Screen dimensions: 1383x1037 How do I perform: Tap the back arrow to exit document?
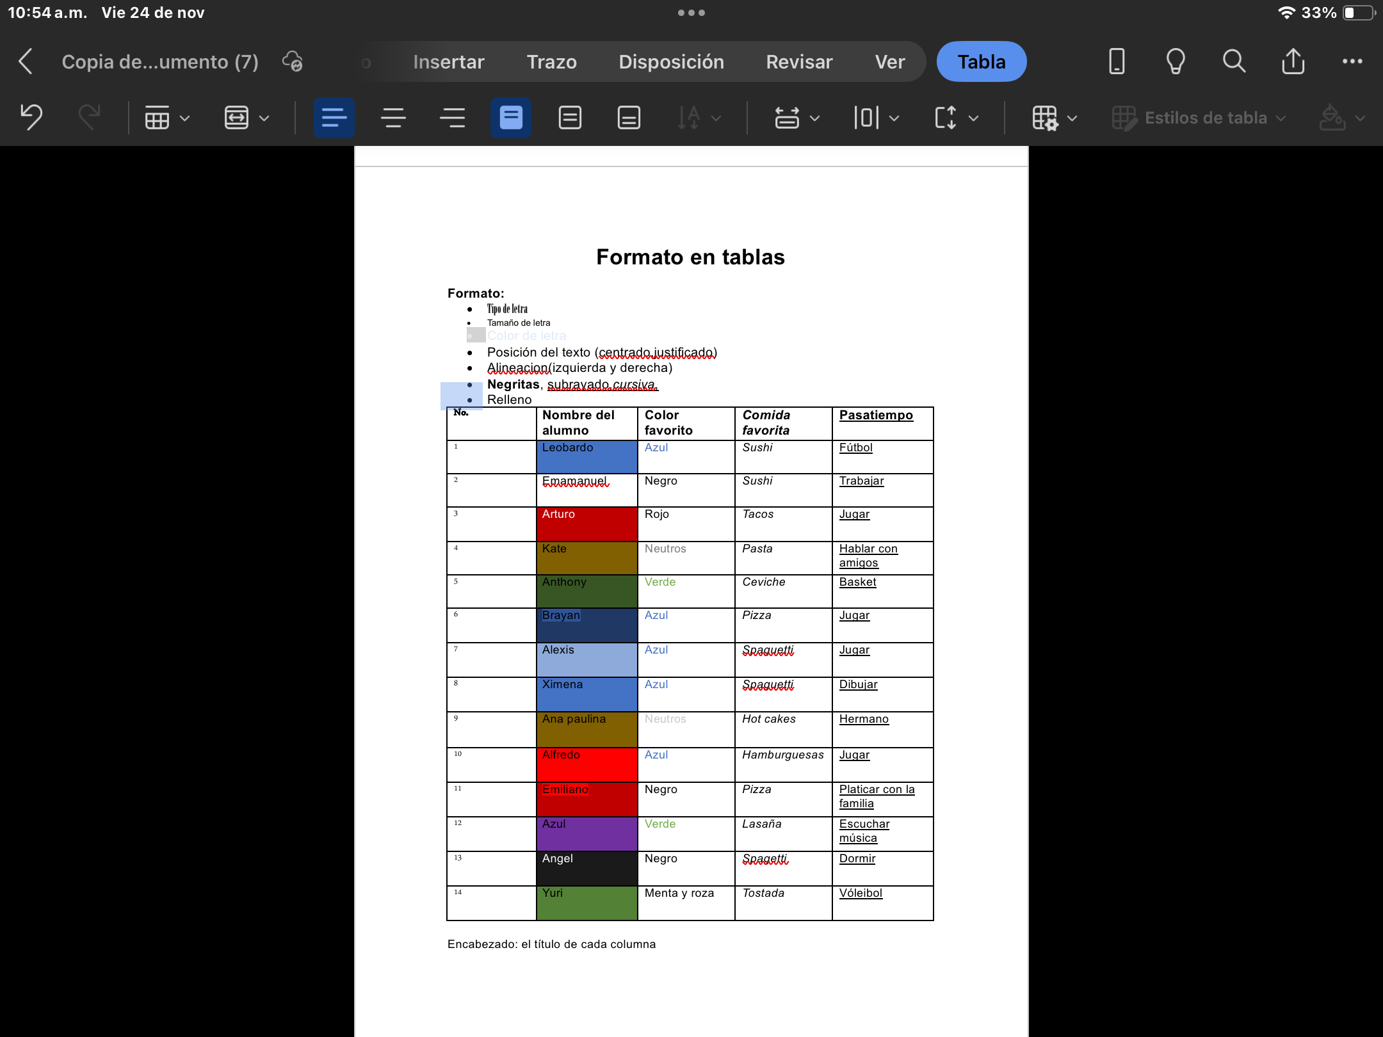pyautogui.click(x=26, y=61)
